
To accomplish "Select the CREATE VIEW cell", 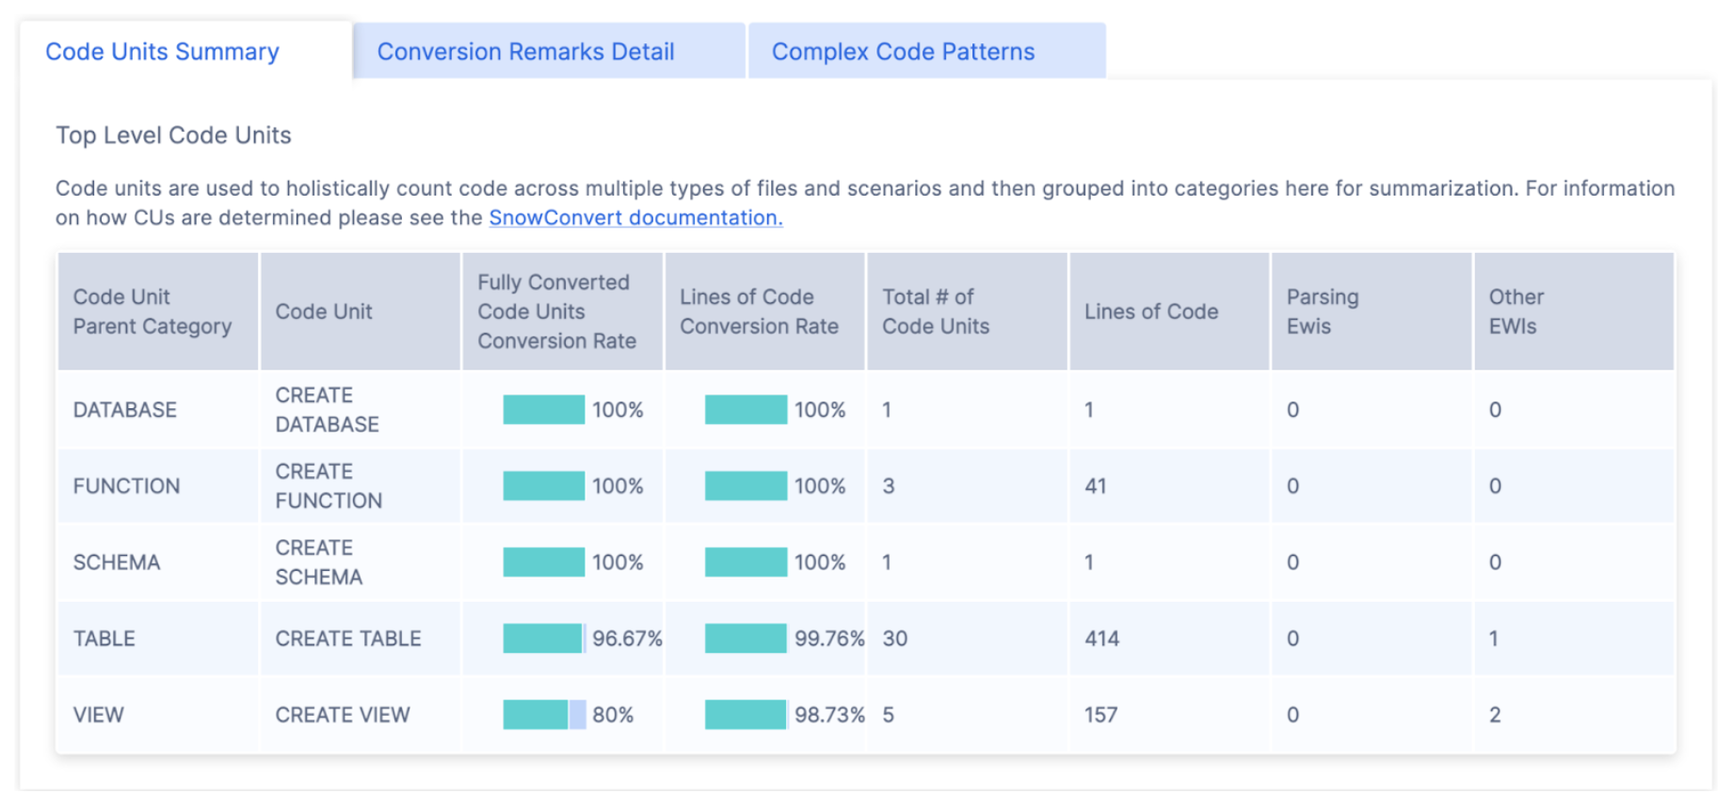I will [x=342, y=715].
